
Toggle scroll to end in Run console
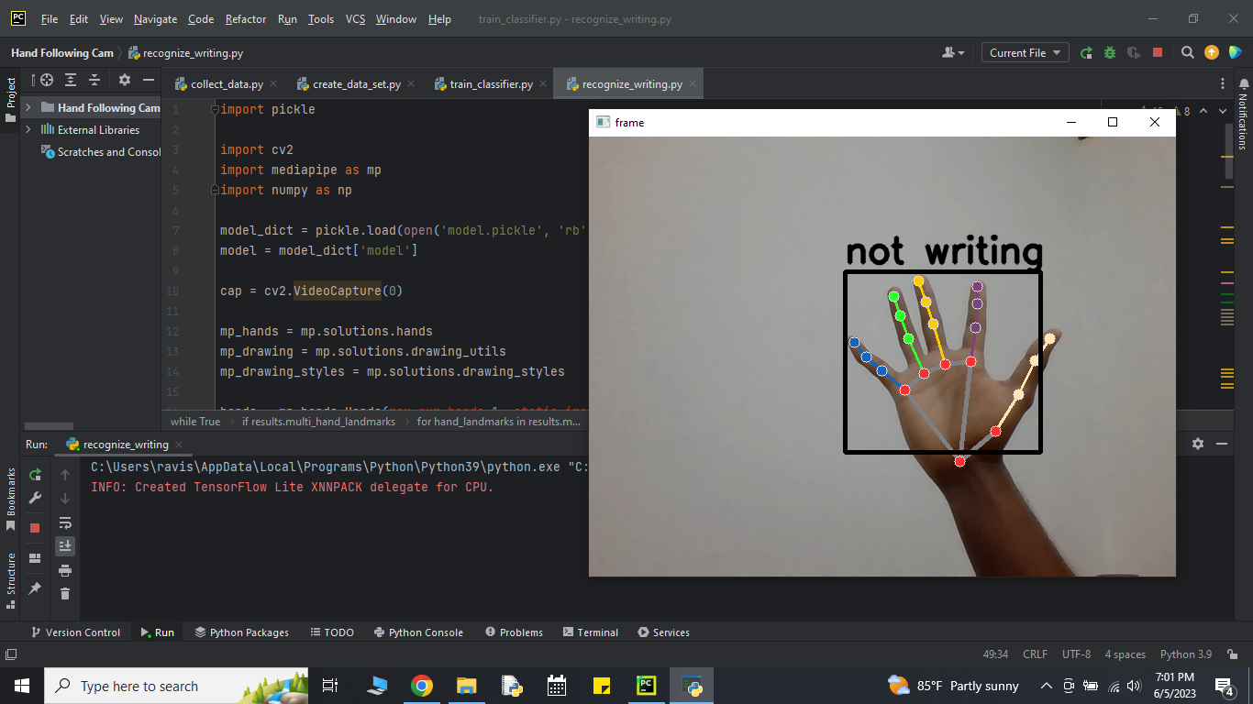(65, 546)
